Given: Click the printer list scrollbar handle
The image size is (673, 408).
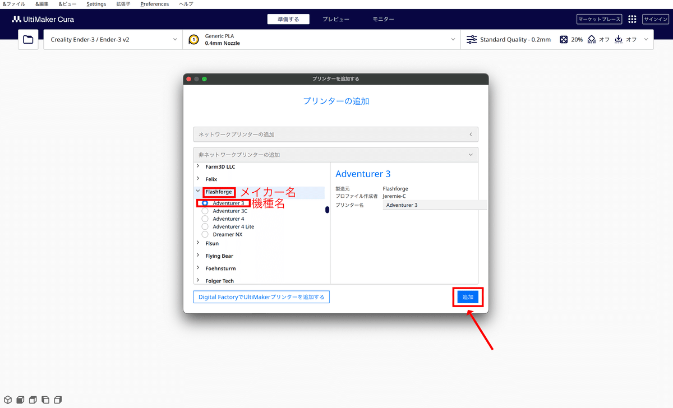Looking at the screenshot, I should coord(327,210).
